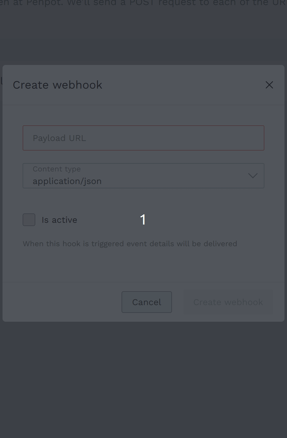This screenshot has height=438, width=287.
Task: Close the Create webhook dialog with X
Action: coord(269,85)
